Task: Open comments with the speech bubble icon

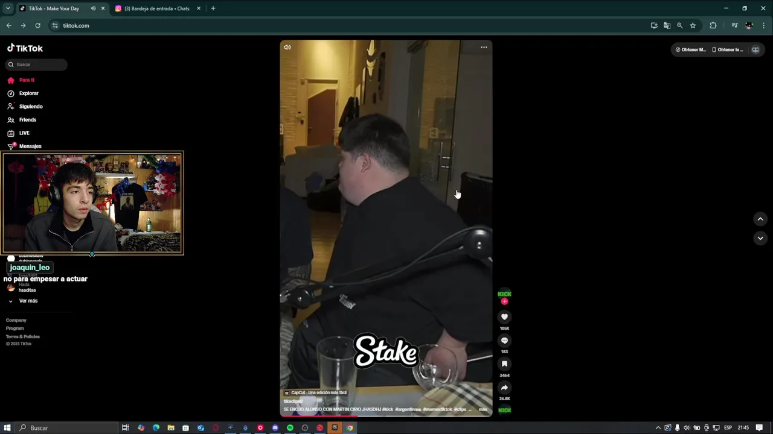Action: click(504, 341)
